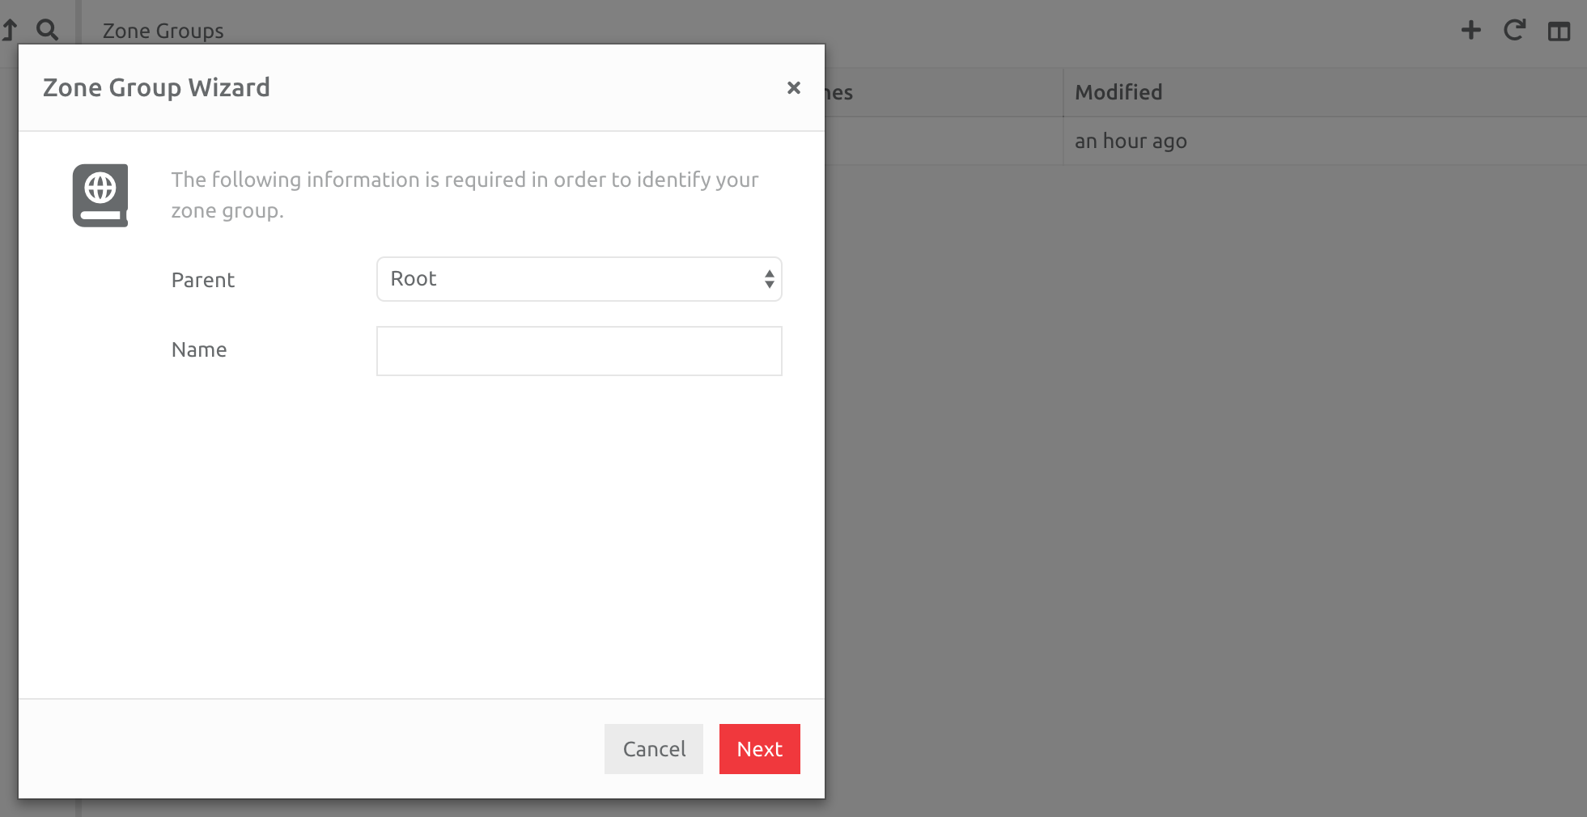
Task: Click the refresh icon in the toolbar
Action: click(1514, 30)
